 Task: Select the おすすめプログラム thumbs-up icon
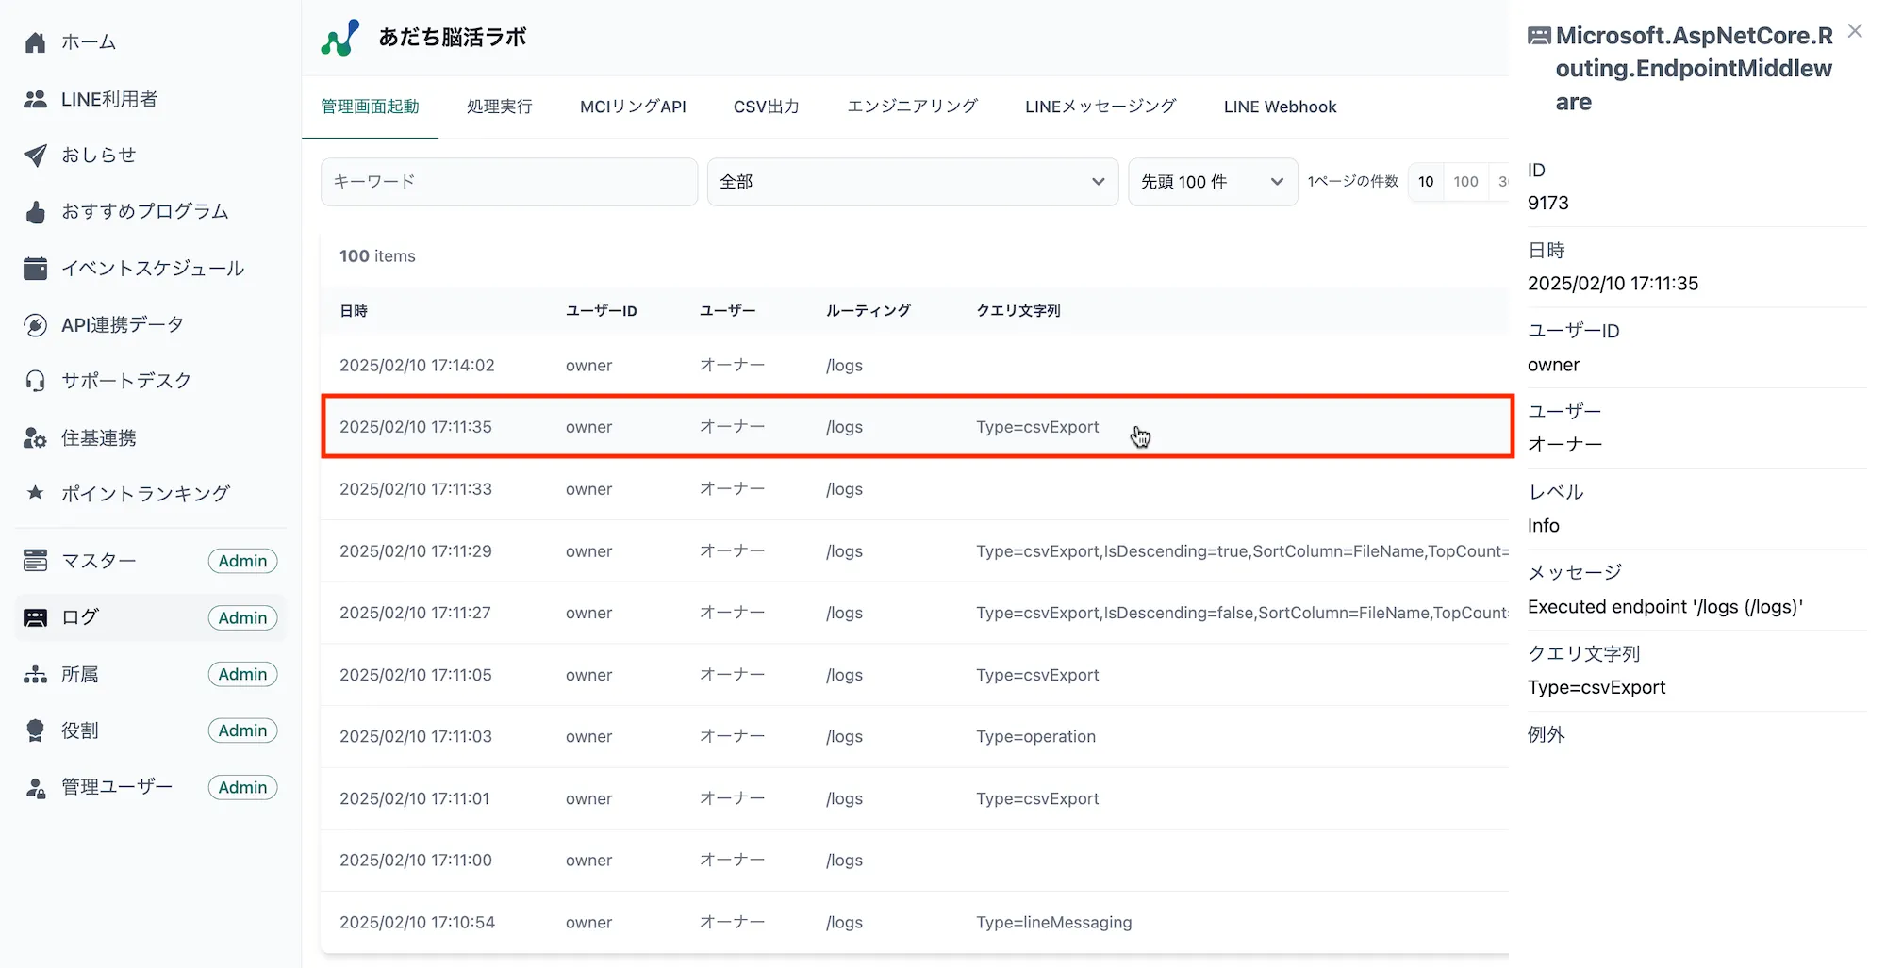tap(35, 212)
